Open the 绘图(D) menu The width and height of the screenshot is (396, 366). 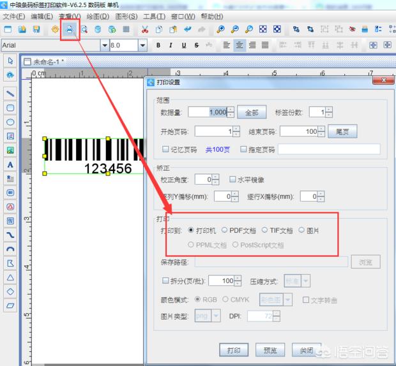[98, 17]
